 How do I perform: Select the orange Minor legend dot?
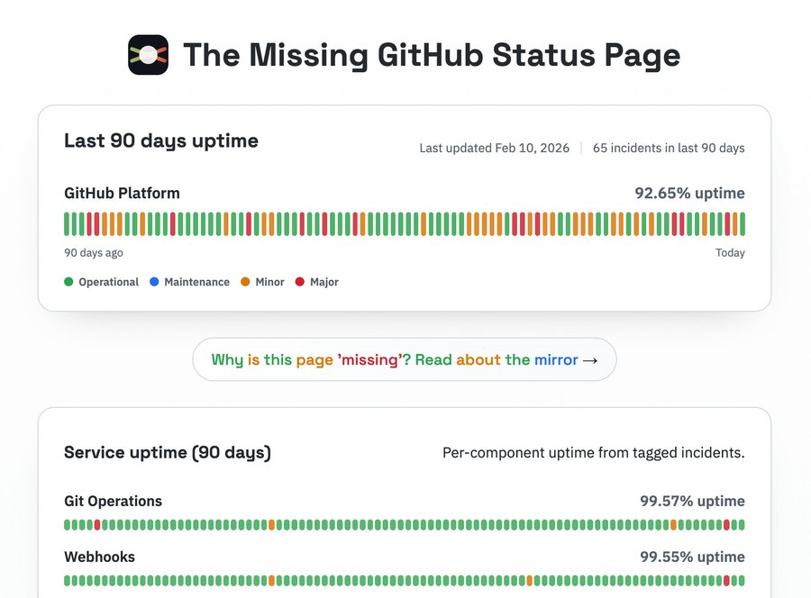pyautogui.click(x=245, y=282)
